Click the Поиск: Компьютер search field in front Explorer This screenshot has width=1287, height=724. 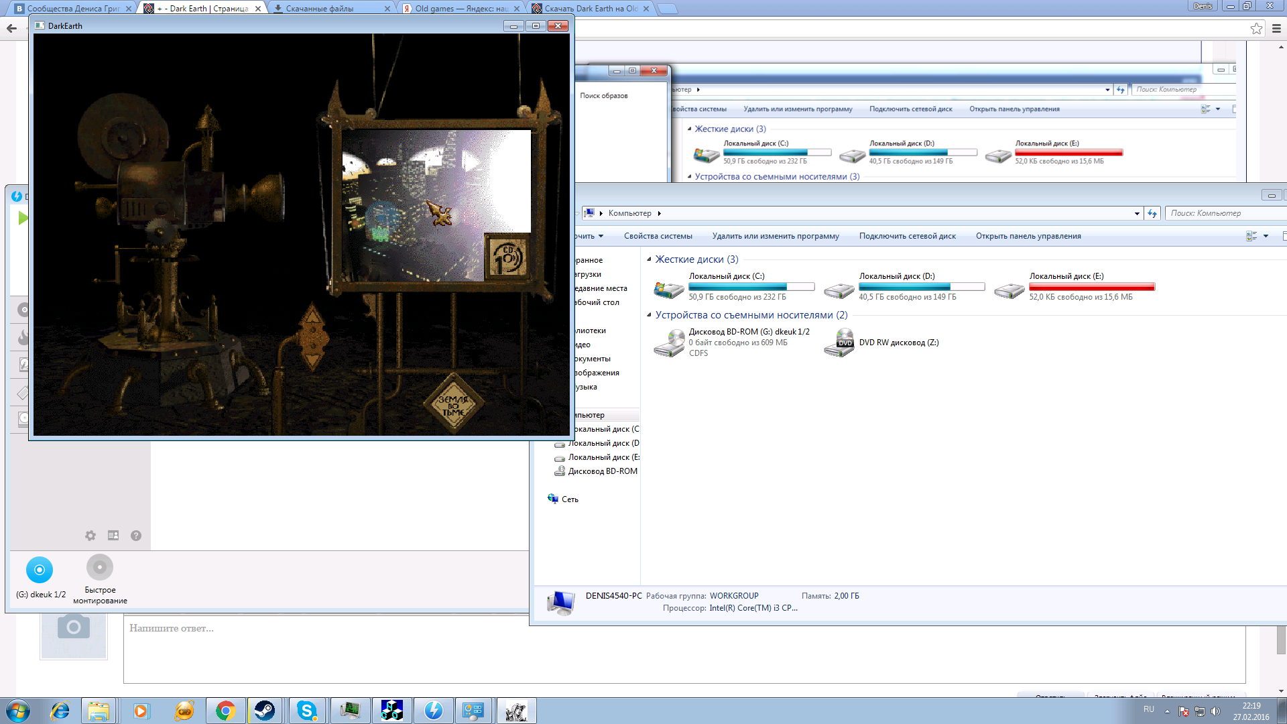point(1225,213)
